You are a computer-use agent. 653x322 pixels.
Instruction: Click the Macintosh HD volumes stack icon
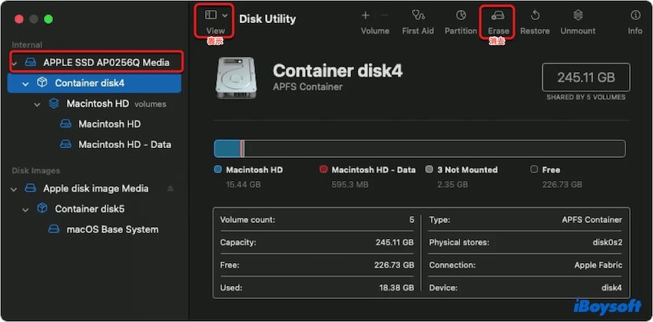pos(54,103)
